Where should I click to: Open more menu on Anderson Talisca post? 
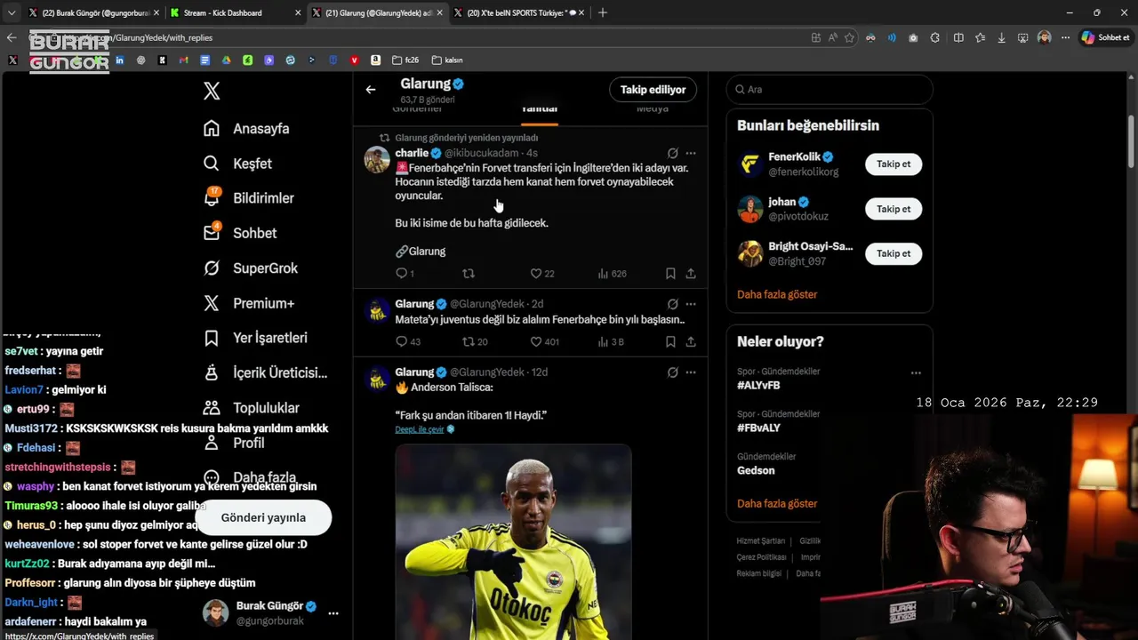click(691, 372)
